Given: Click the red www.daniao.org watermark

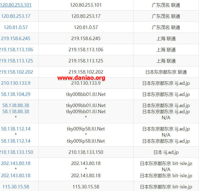Looking at the screenshot, I should pos(81,78).
